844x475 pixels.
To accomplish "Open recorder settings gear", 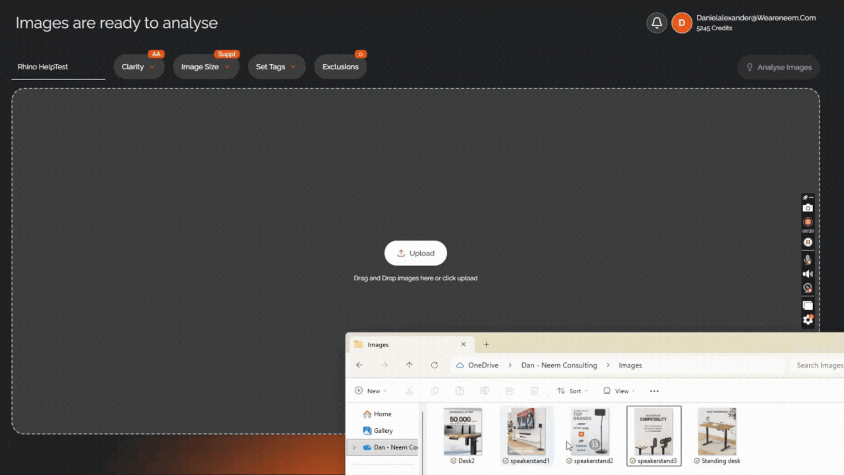I will click(x=808, y=320).
